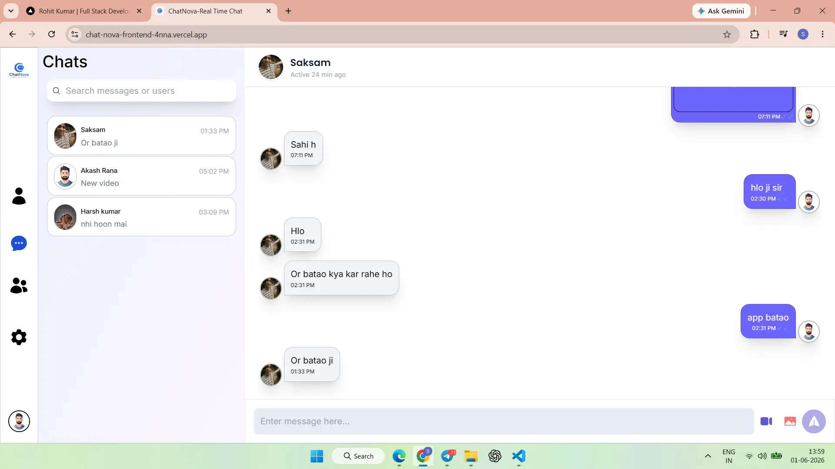Image resolution: width=835 pixels, height=469 pixels.
Task: Click Saksam's avatar in chat header
Action: pos(271,67)
